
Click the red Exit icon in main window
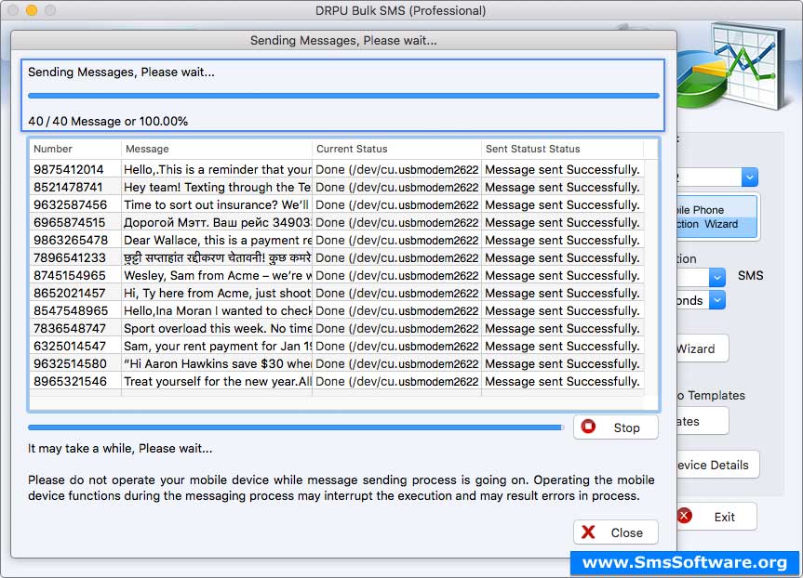pyautogui.click(x=684, y=516)
